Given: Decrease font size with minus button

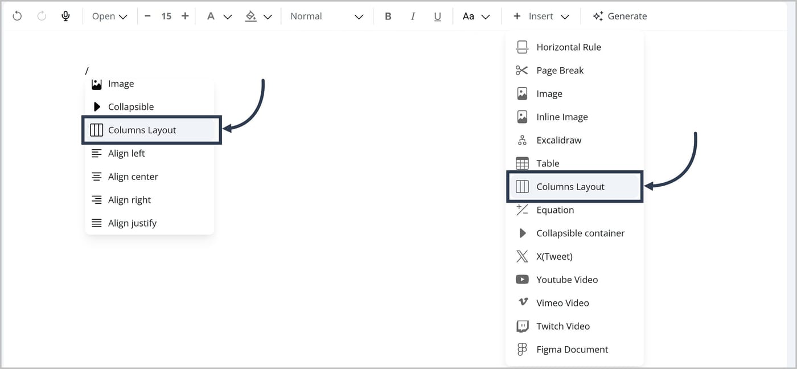Looking at the screenshot, I should (147, 16).
